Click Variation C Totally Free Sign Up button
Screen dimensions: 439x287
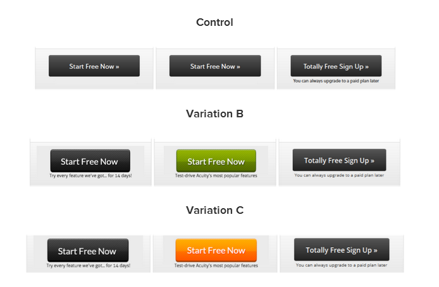[x=342, y=249]
